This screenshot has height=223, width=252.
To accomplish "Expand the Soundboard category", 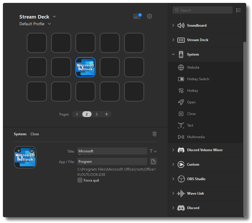I will pyautogui.click(x=173, y=25).
